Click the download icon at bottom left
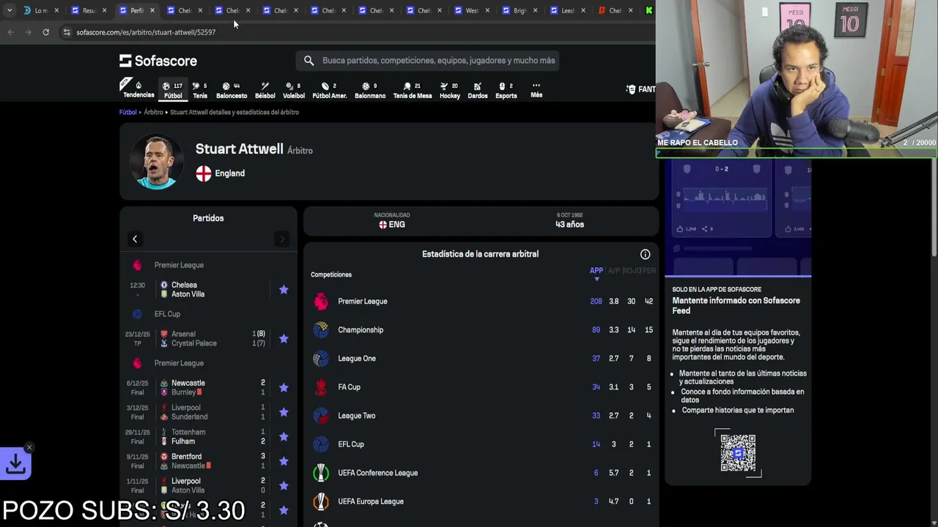Viewport: 938px width, 527px height. (15, 463)
